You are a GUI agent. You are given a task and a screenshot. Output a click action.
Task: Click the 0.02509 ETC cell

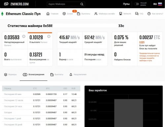[x=37, y=94]
